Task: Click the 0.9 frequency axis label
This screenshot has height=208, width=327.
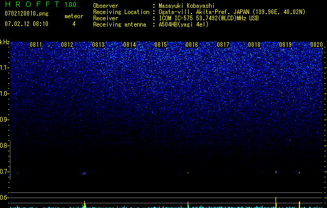Action: click(x=4, y=120)
